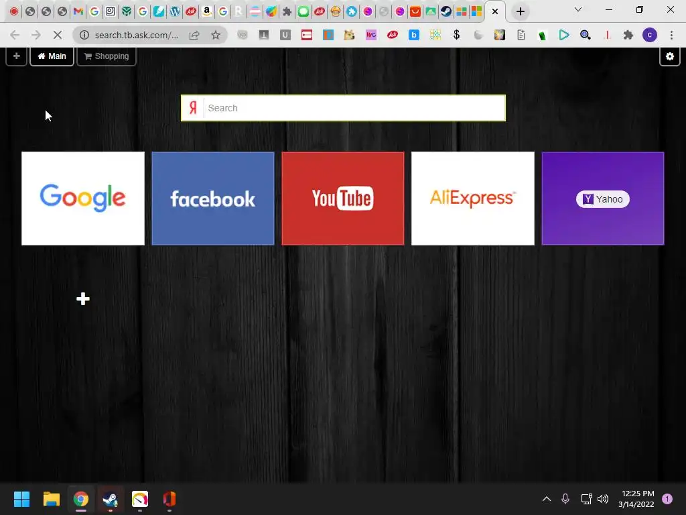
Task: View site information for search.tb.ask.com
Action: tap(84, 35)
